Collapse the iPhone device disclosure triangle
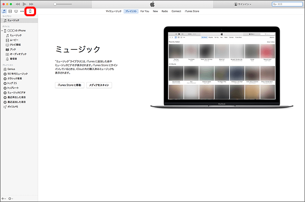Viewport: 305px width, 202px height. pos(2,30)
